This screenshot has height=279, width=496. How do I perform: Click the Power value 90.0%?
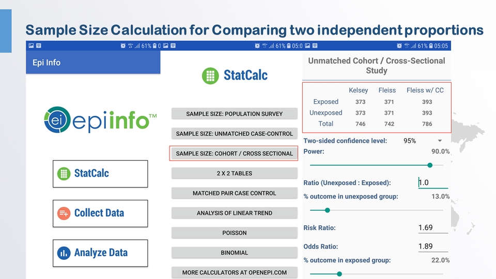[441, 151]
